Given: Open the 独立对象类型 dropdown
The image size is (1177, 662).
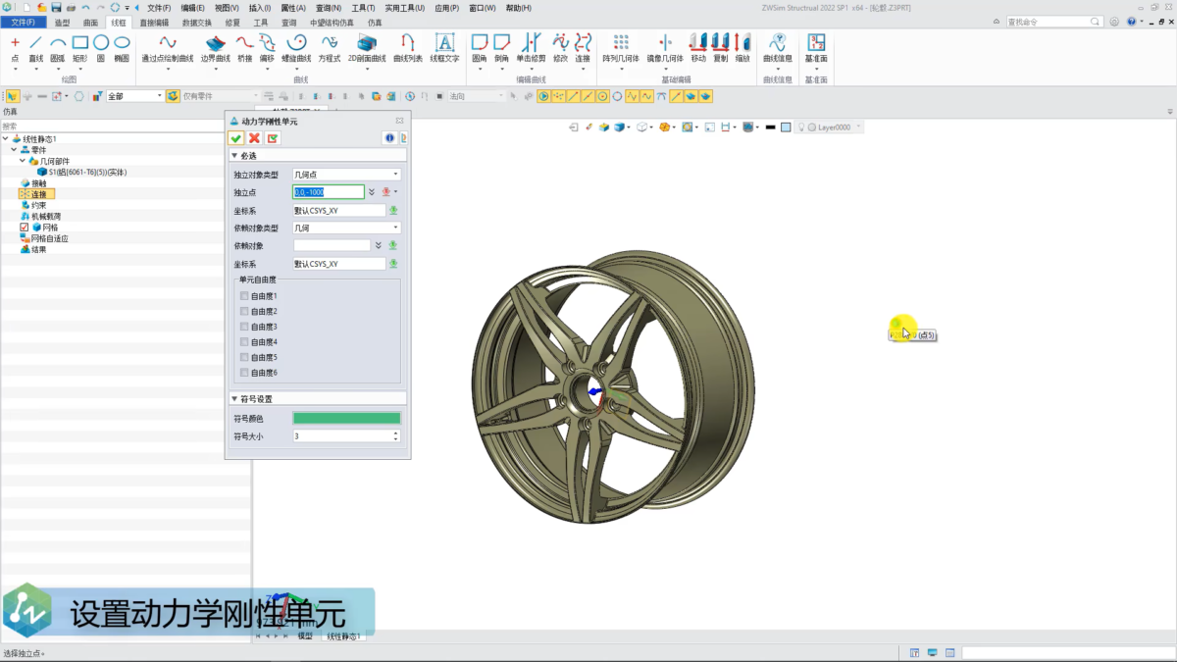Looking at the screenshot, I should [x=346, y=175].
